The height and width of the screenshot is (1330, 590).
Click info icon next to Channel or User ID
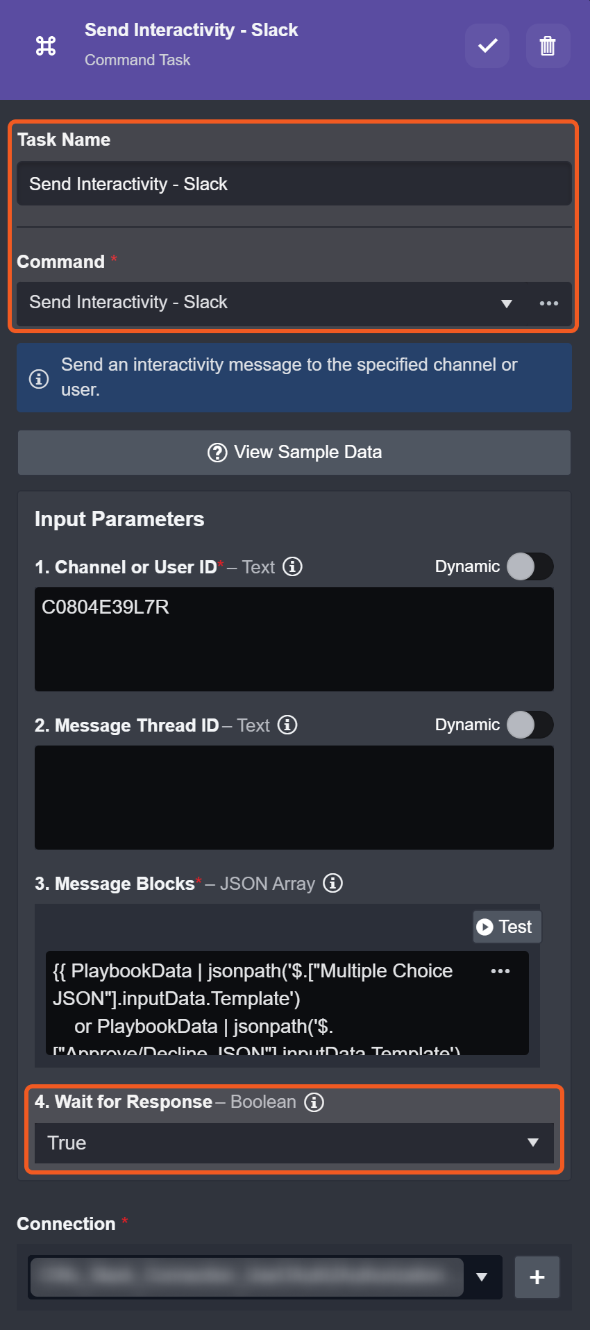pos(293,566)
